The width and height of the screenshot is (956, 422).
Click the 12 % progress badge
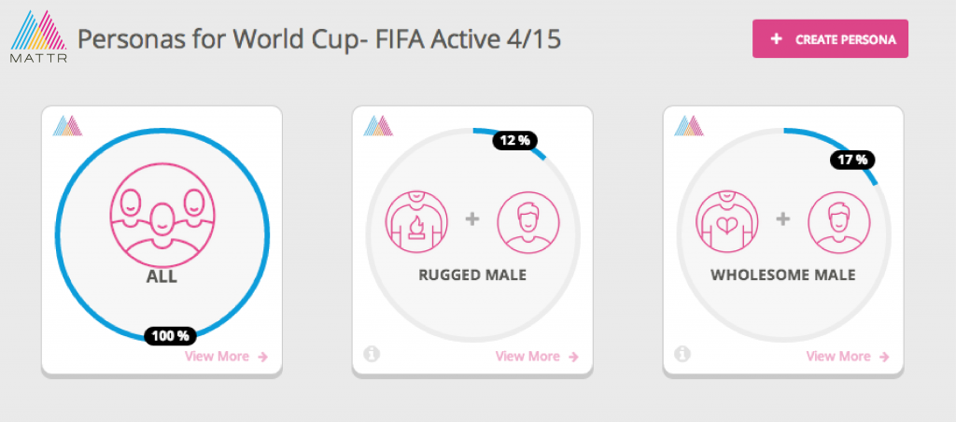pos(514,141)
